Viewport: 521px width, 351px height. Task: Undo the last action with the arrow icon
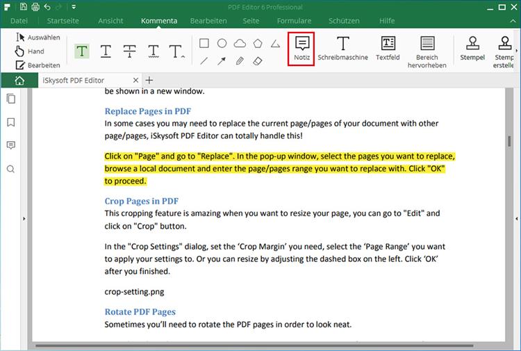pyautogui.click(x=47, y=7)
